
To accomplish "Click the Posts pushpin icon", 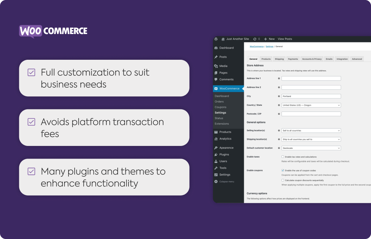I will click(216, 57).
